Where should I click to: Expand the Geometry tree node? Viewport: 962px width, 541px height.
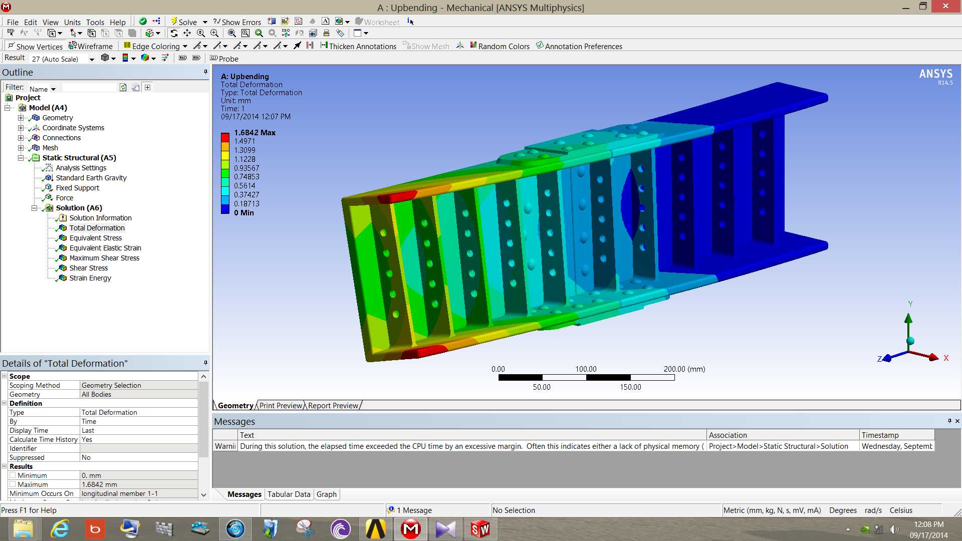click(21, 118)
